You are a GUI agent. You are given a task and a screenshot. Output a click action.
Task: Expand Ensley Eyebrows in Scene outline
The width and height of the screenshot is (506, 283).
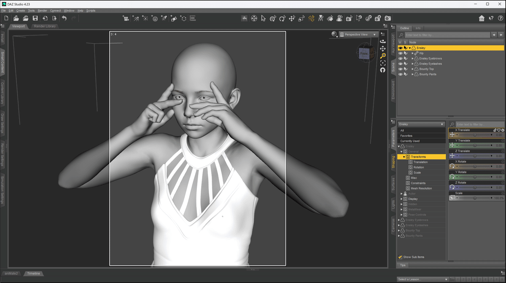tap(413, 58)
